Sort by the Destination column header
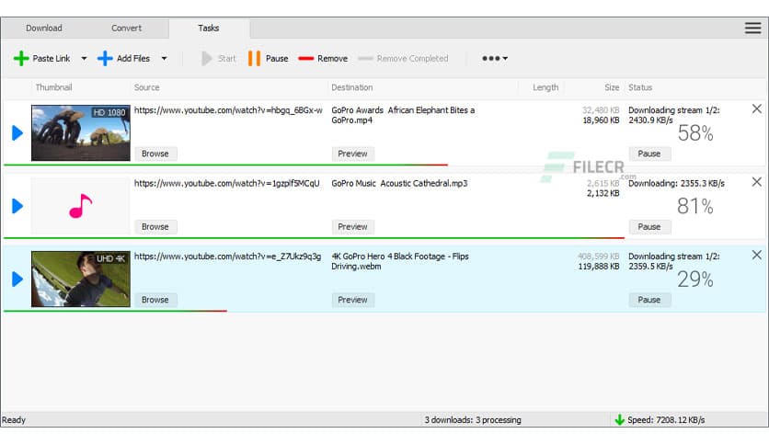This screenshot has width=769, height=445. 351,87
